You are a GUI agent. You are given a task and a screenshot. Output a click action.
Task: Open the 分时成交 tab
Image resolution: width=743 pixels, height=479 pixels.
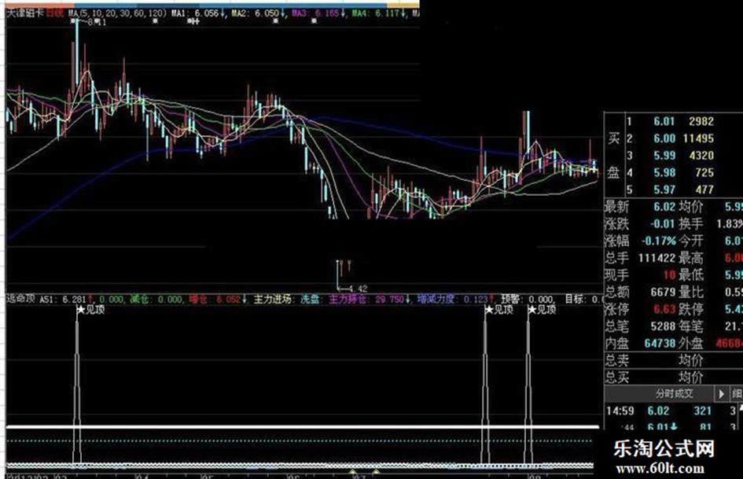click(x=674, y=393)
